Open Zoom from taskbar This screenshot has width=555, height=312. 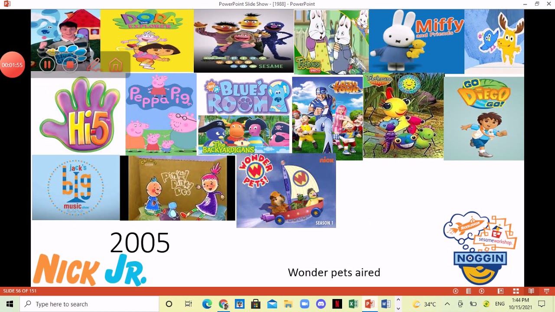(304, 304)
